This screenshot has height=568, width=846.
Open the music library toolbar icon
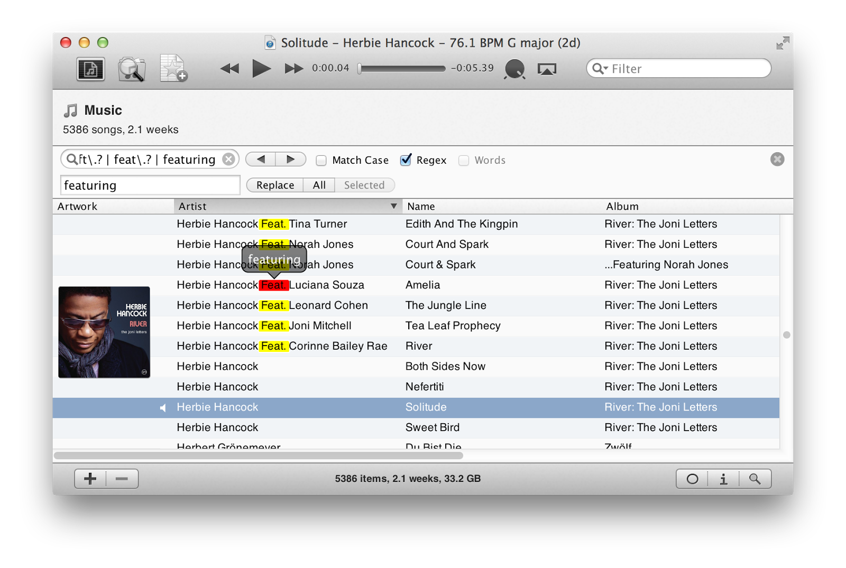click(x=90, y=69)
